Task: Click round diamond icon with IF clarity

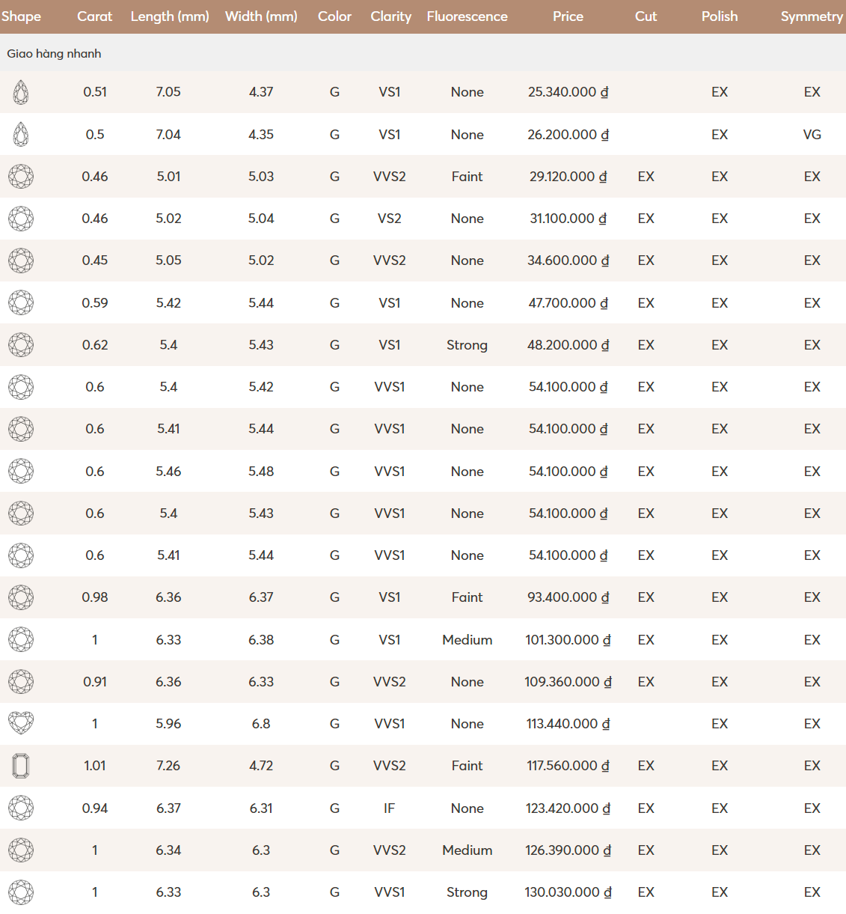Action: (x=21, y=808)
